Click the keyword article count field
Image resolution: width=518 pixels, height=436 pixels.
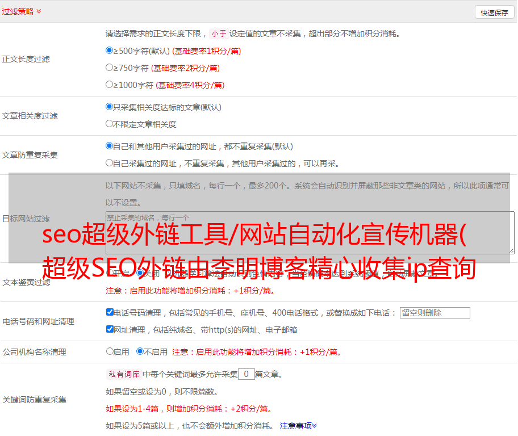click(x=246, y=374)
